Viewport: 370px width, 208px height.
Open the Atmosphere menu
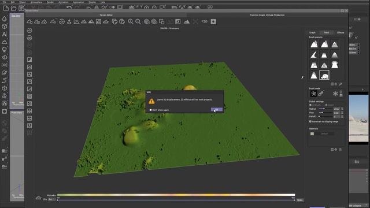[x=36, y=2]
